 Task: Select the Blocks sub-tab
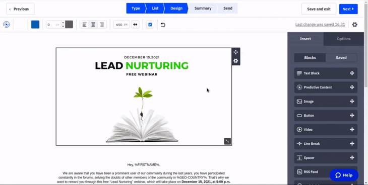tap(310, 58)
